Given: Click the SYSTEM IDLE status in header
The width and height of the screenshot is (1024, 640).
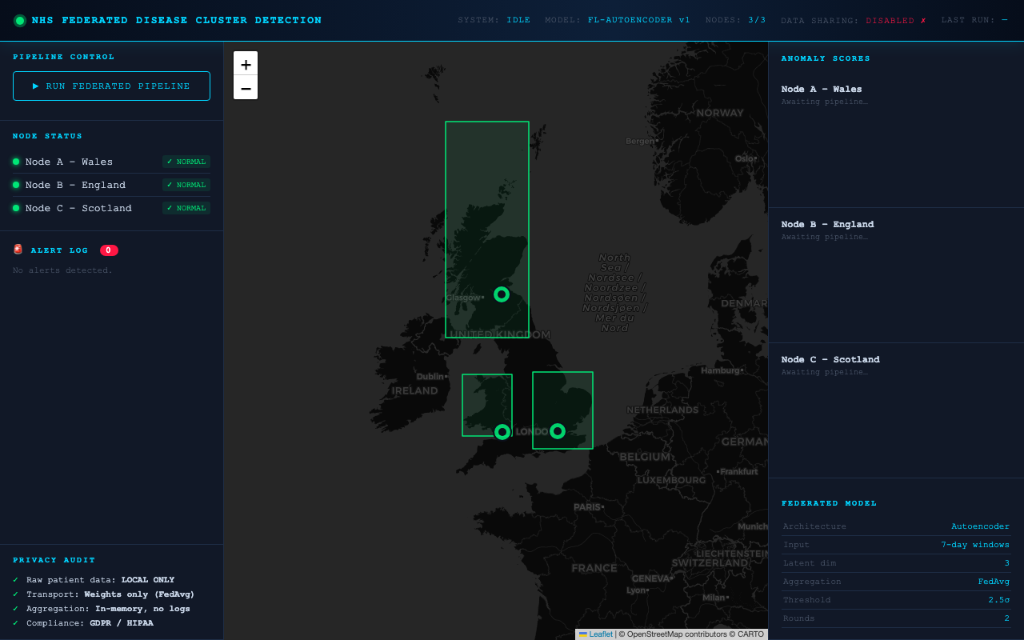Looking at the screenshot, I should (x=494, y=20).
